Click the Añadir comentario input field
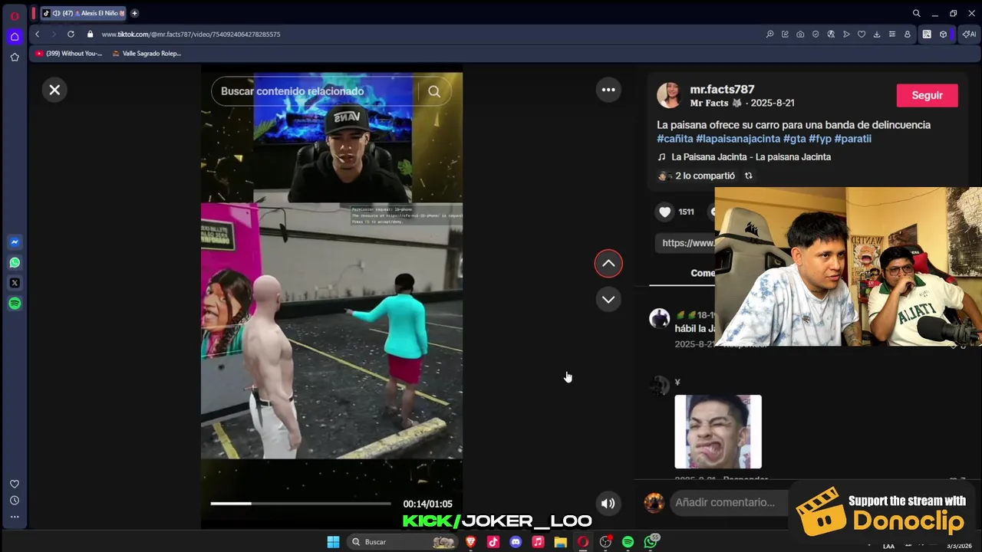Viewport: 982px width, 552px height. point(727,502)
